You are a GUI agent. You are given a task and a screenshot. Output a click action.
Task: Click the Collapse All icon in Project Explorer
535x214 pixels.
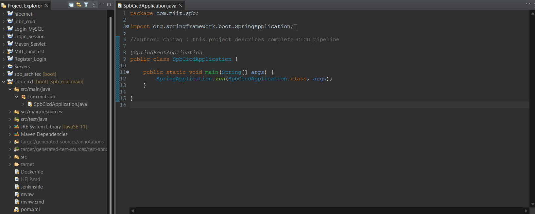(71, 5)
